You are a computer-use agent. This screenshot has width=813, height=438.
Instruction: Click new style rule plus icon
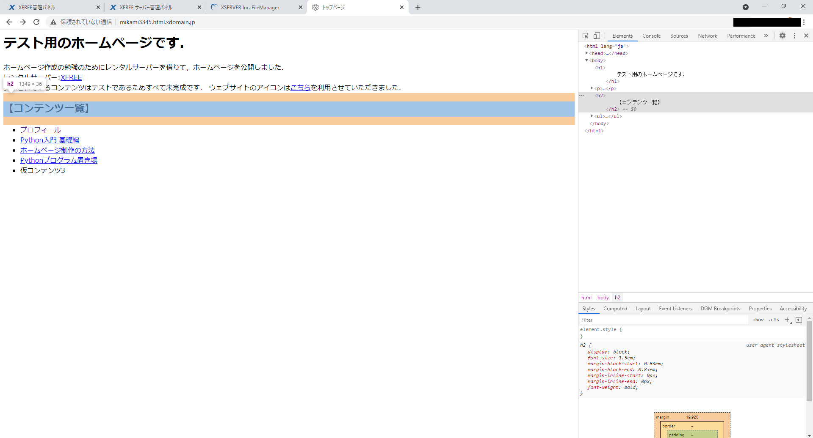[788, 320]
